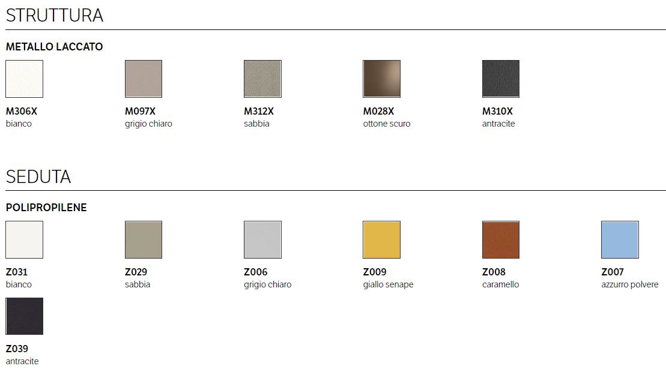666x369 pixels.
Task: Click the Z009 code label
Action: (x=374, y=271)
